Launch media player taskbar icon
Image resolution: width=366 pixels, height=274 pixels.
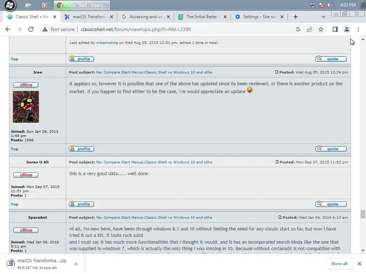pyautogui.click(x=44, y=5)
